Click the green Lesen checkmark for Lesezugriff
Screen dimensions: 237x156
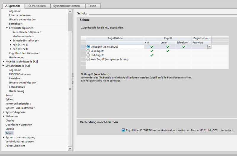(168, 51)
